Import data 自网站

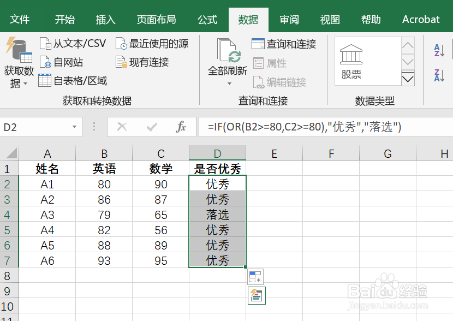click(x=61, y=62)
